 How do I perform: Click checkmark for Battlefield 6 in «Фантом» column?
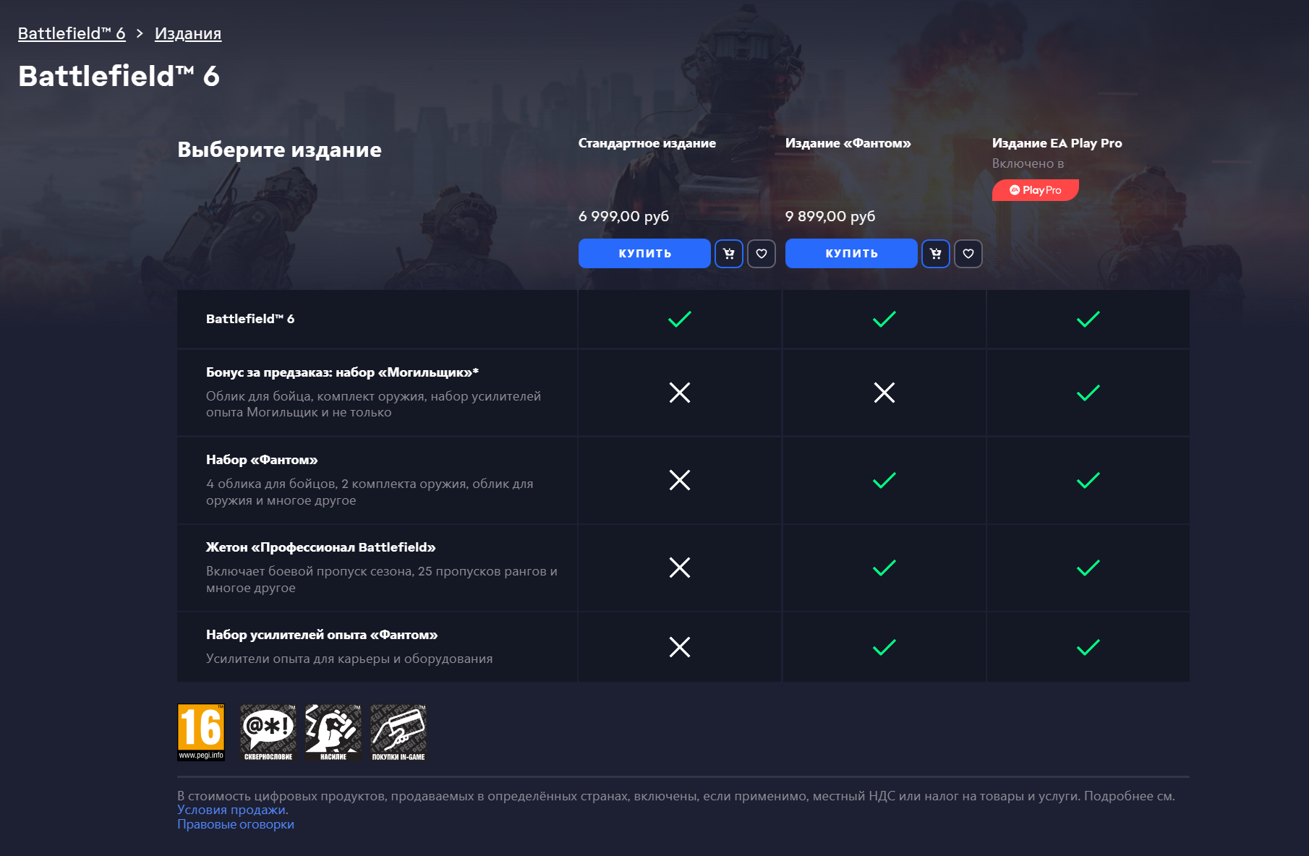(884, 319)
